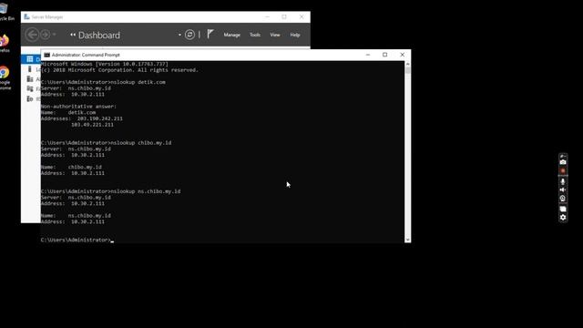
Task: Maximize the Command Prompt window
Action: coord(384,55)
